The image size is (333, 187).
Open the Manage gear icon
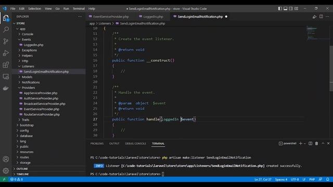[6, 171]
